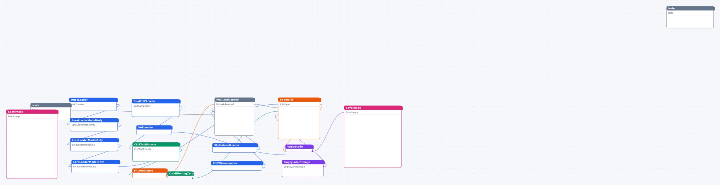This screenshot has height=185, width=720.
Task: Click the SaveImage node header
Action: click(373, 108)
